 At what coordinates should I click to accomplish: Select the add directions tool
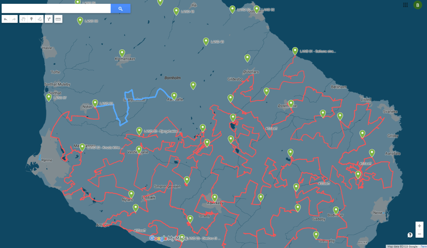pyautogui.click(x=48, y=19)
